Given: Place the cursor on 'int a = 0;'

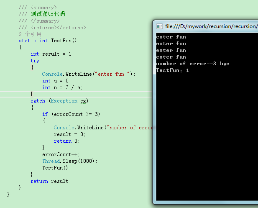Looking at the screenshot, I should click(x=56, y=81).
